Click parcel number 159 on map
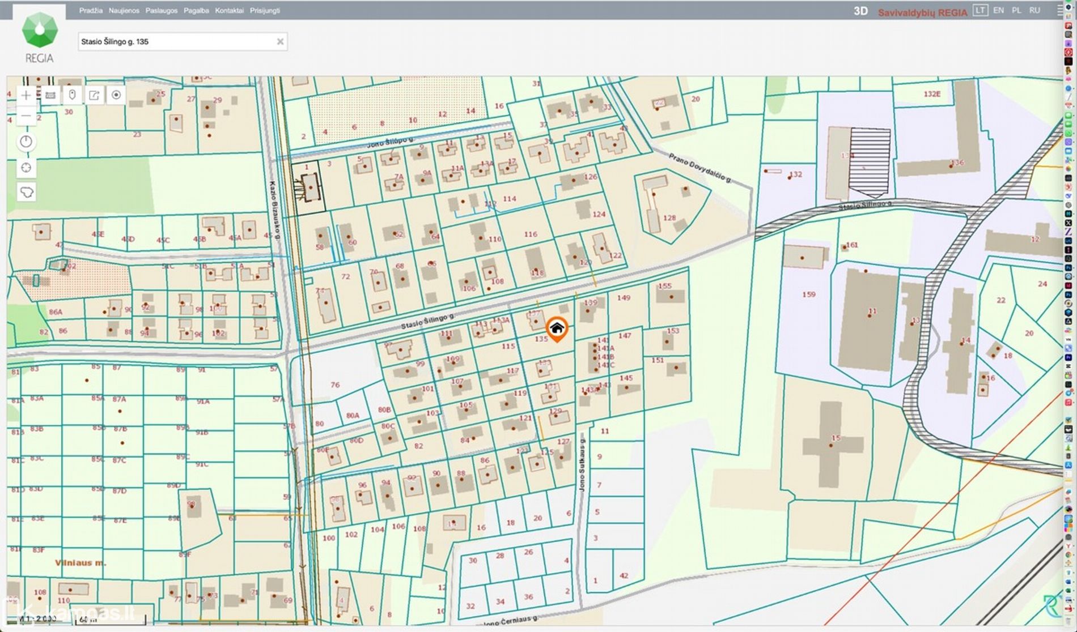The image size is (1077, 632). (x=809, y=294)
